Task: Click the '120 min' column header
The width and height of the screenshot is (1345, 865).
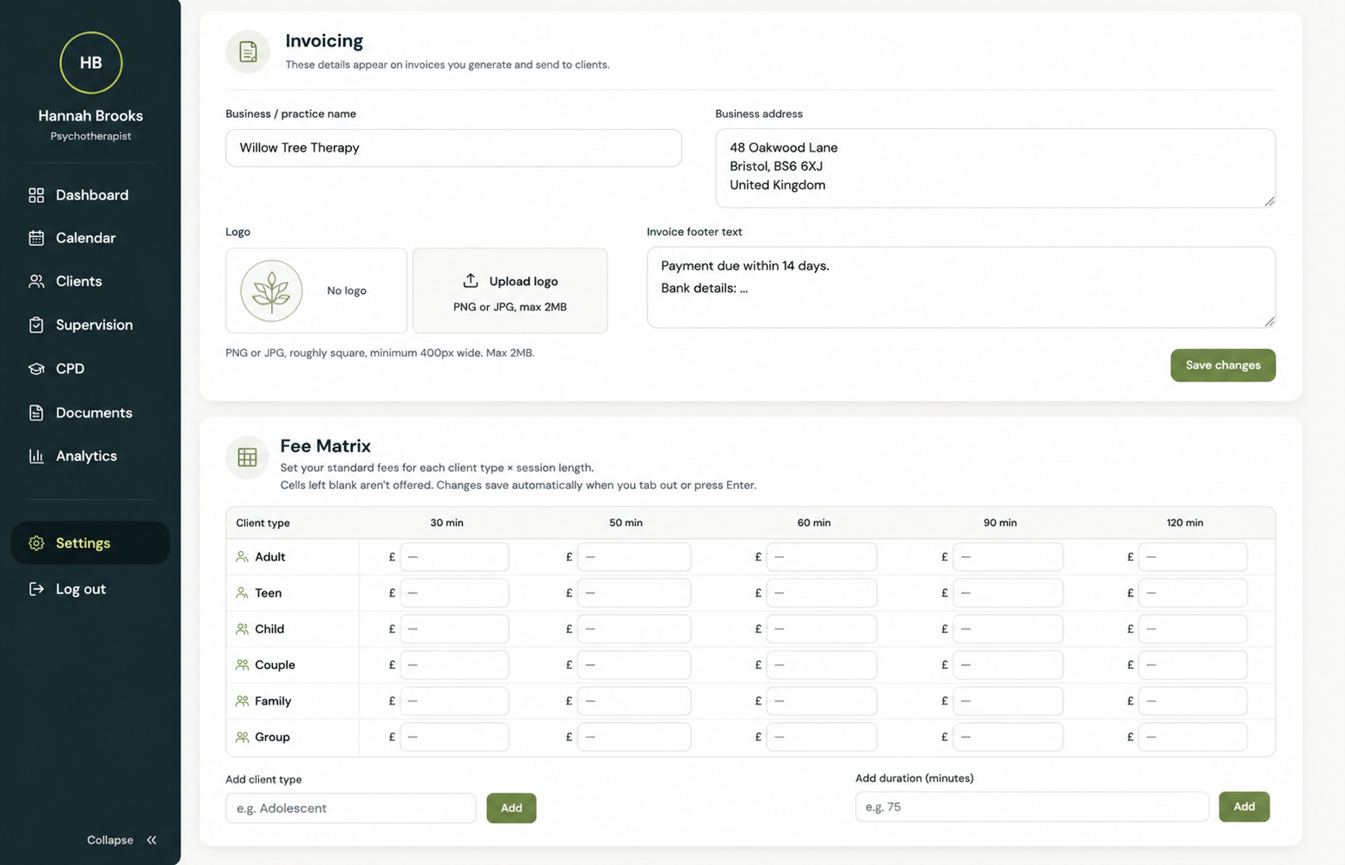Action: click(1185, 523)
